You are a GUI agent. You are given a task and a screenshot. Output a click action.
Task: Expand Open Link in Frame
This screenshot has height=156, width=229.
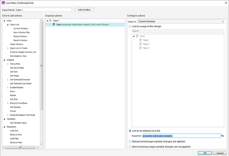click(8, 48)
